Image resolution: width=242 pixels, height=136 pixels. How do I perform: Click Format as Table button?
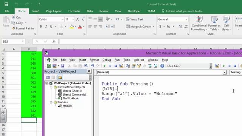coord(214,23)
